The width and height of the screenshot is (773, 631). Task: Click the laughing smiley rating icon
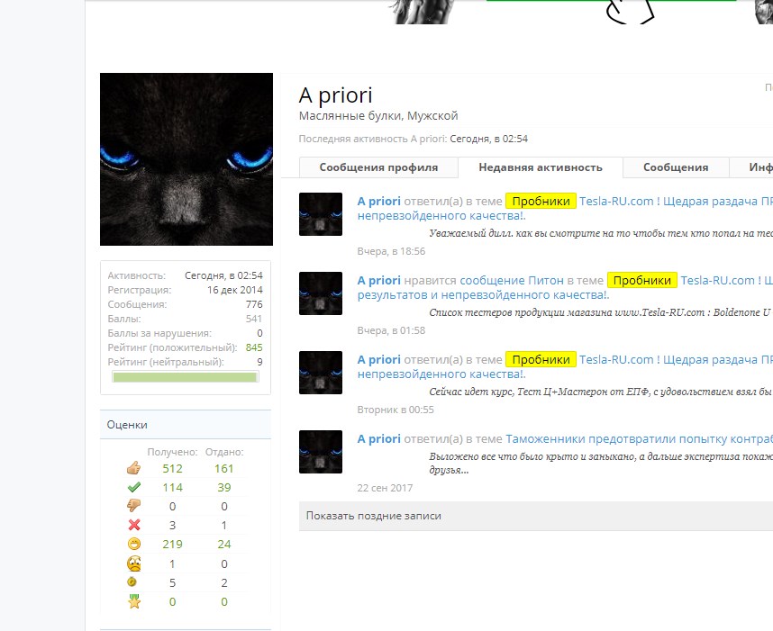[x=134, y=544]
